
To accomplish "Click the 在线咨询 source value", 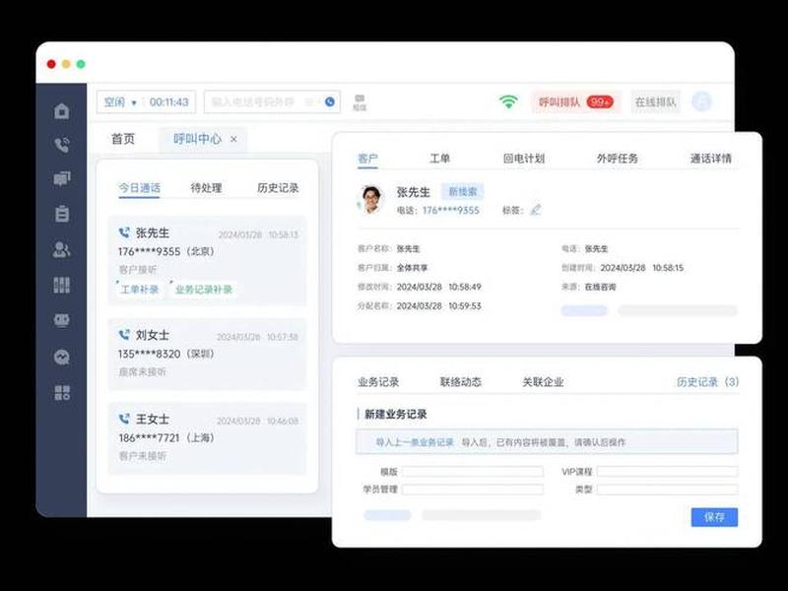I will 600,287.
